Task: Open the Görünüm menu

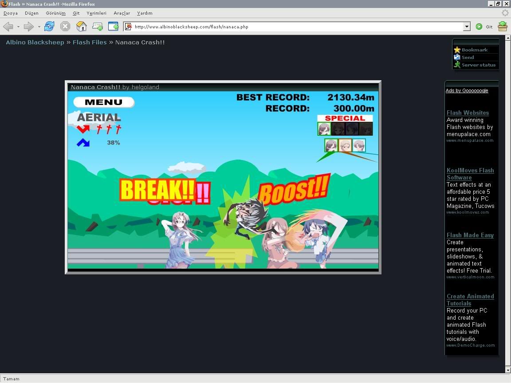Action: (56, 13)
